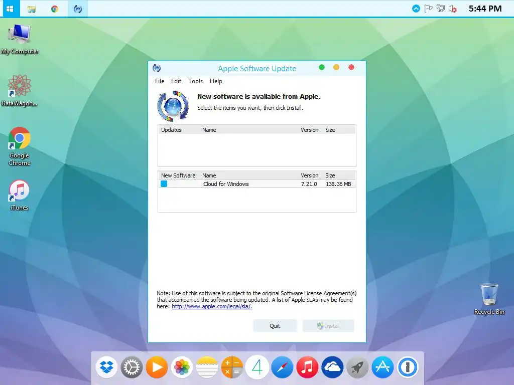This screenshot has height=385, width=514.
Task: Open Dropbox in the dock
Action: tap(106, 367)
